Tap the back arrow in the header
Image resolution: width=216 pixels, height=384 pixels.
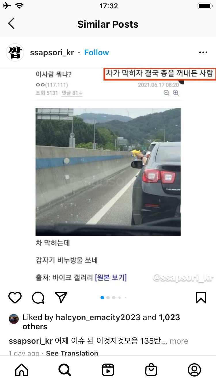click(11, 24)
